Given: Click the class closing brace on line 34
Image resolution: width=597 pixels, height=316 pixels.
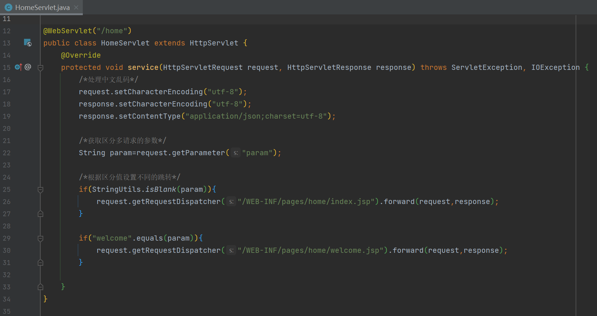Looking at the screenshot, I should click(45, 299).
